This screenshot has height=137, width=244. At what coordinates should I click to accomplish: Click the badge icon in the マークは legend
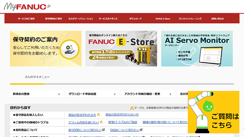[x=132, y=108]
